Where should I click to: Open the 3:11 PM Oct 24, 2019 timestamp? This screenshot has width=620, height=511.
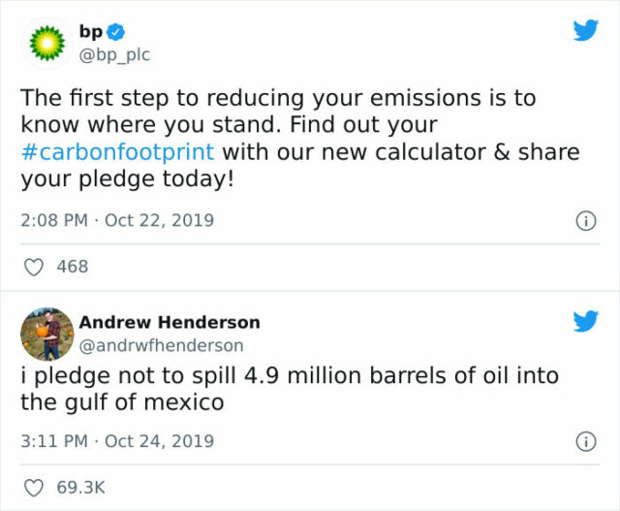click(117, 441)
